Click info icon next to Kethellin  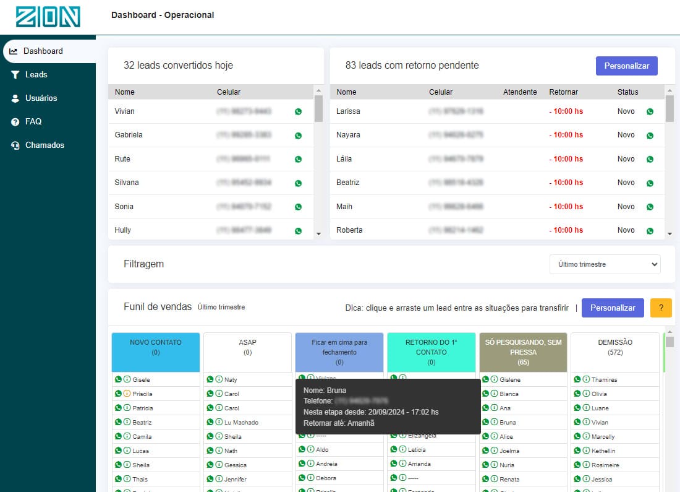586,451
